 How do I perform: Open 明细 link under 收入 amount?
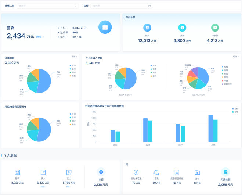pos(43,187)
